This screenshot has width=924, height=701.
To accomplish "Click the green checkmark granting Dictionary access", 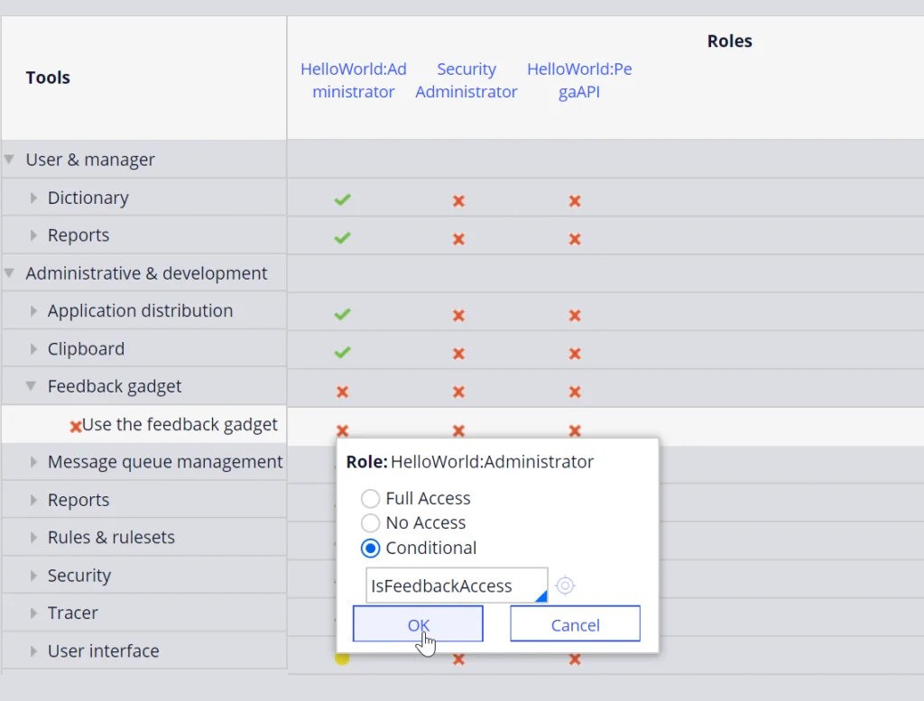I will coord(341,200).
